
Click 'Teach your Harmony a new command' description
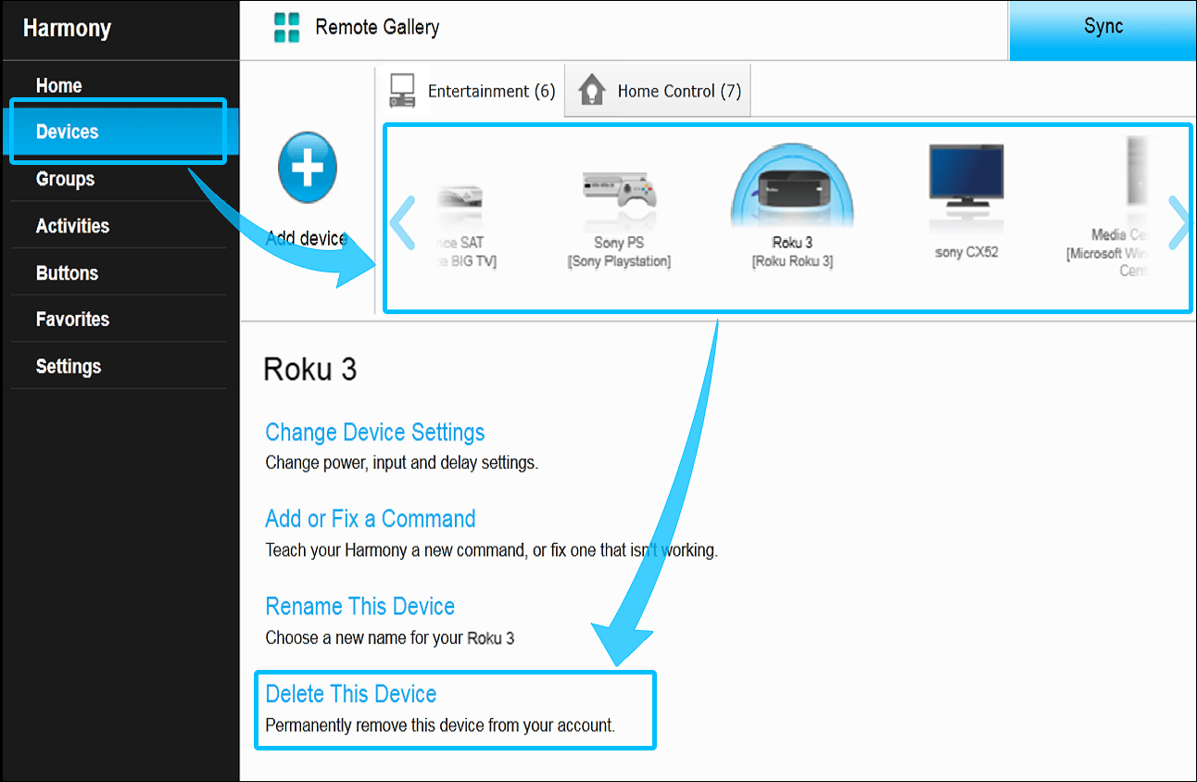click(491, 550)
